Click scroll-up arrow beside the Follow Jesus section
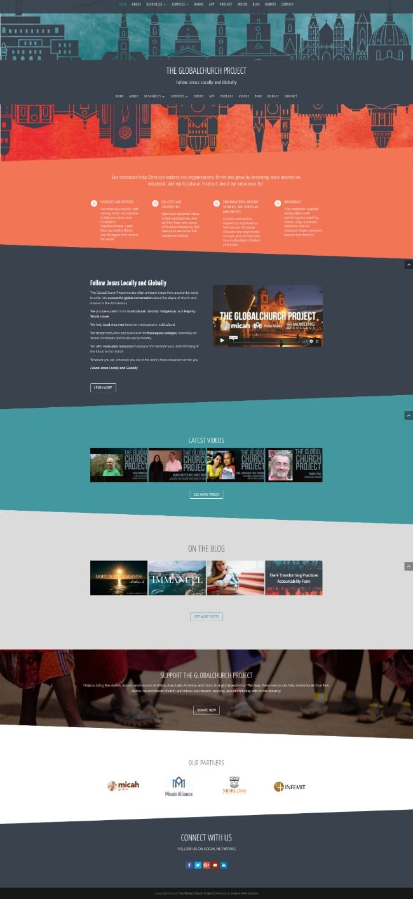The width and height of the screenshot is (413, 899). (x=409, y=264)
